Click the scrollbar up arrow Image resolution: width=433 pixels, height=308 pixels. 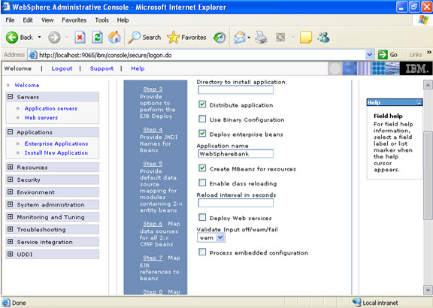pos(428,85)
